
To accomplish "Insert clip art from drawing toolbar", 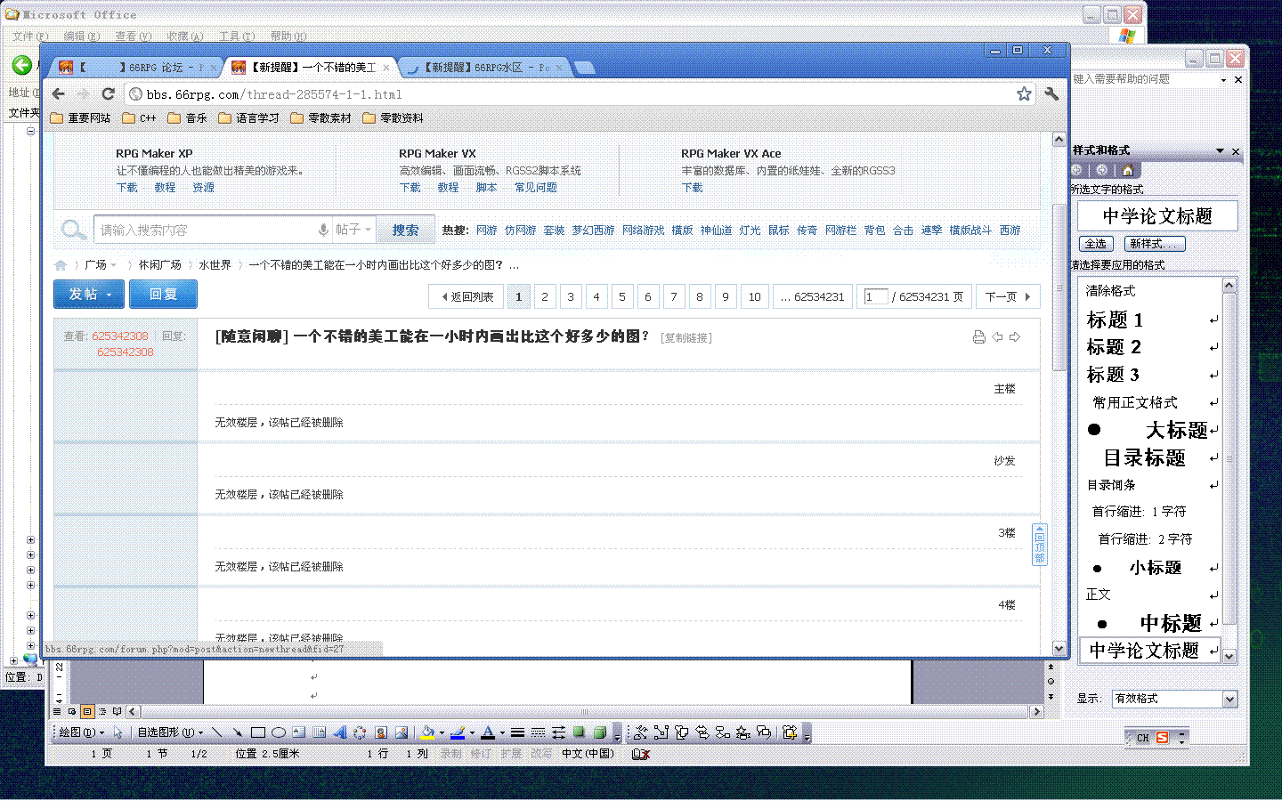I will click(x=381, y=732).
